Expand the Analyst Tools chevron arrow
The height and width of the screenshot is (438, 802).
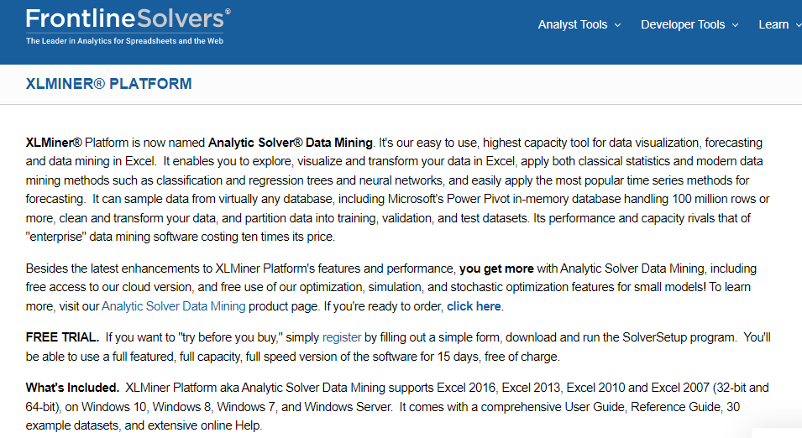click(618, 25)
